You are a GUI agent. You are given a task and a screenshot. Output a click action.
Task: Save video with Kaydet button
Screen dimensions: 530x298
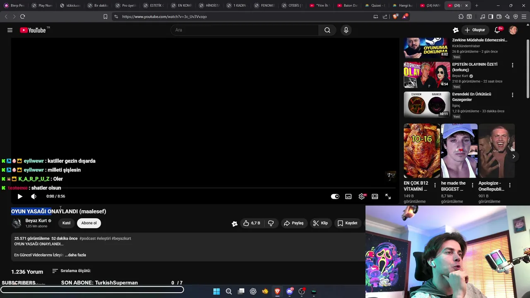[347, 223]
